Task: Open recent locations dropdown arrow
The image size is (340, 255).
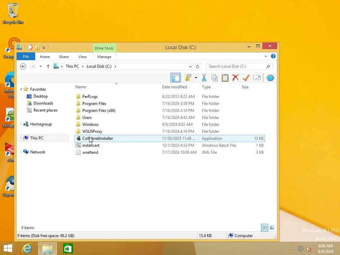Action: 41,66
